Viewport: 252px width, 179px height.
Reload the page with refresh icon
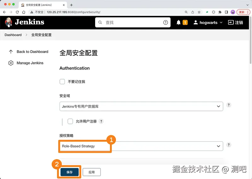coord(17,12)
